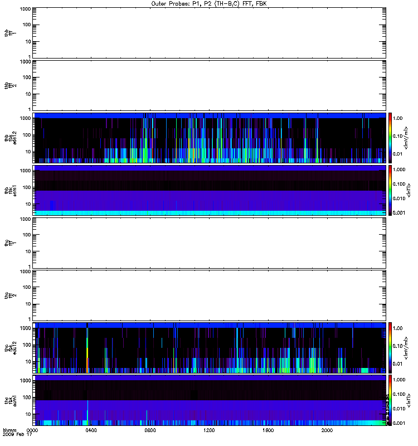The image size is (418, 446).
Task: Click the '1600' time axis label
Action: pyautogui.click(x=268, y=430)
